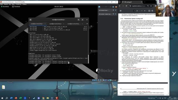Close the first terminal tab
Screen dimensions: 178x100
[45, 24]
